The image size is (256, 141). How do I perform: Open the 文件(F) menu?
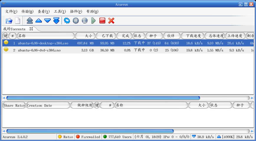click(x=11, y=11)
